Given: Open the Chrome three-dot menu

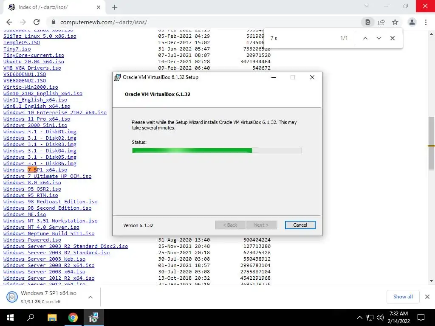Looking at the screenshot, I should pos(426,22).
